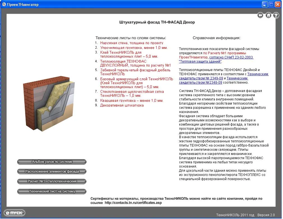Image resolution: width=283 pixels, height=219 pixels.
Task: Launch Расчет №1 - Теплотехнический
Action: (x=52, y=181)
